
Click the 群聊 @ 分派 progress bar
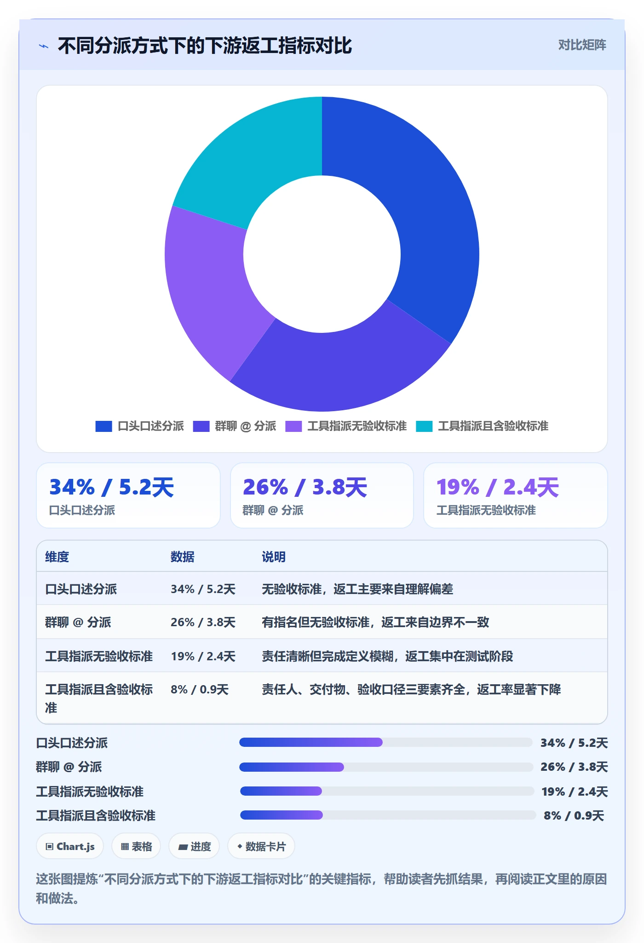386,767
